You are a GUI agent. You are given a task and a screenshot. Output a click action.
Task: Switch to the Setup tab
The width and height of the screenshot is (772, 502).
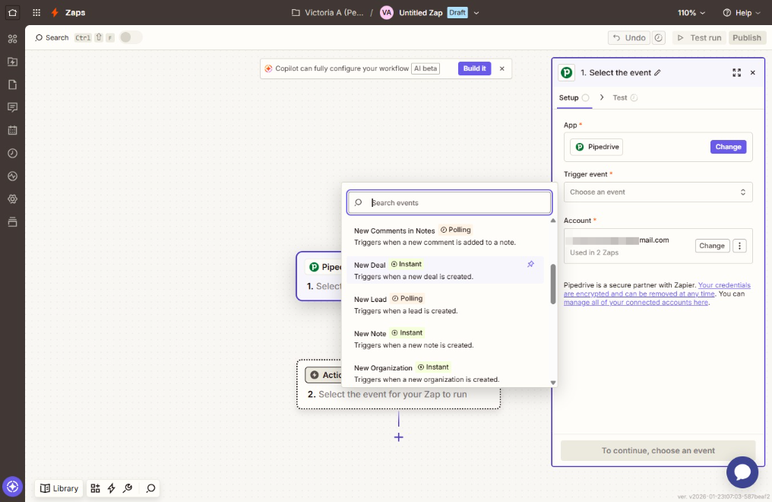(574, 97)
